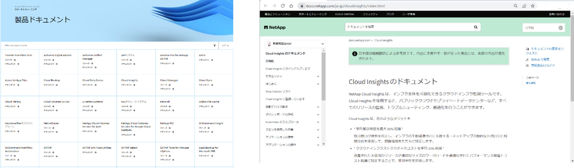Expand the クエリを使用した作業 section

(x=318, y=130)
